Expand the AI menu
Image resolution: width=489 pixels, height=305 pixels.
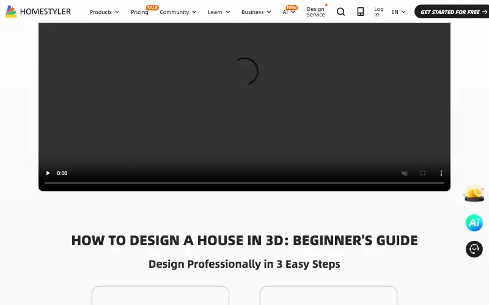point(289,12)
